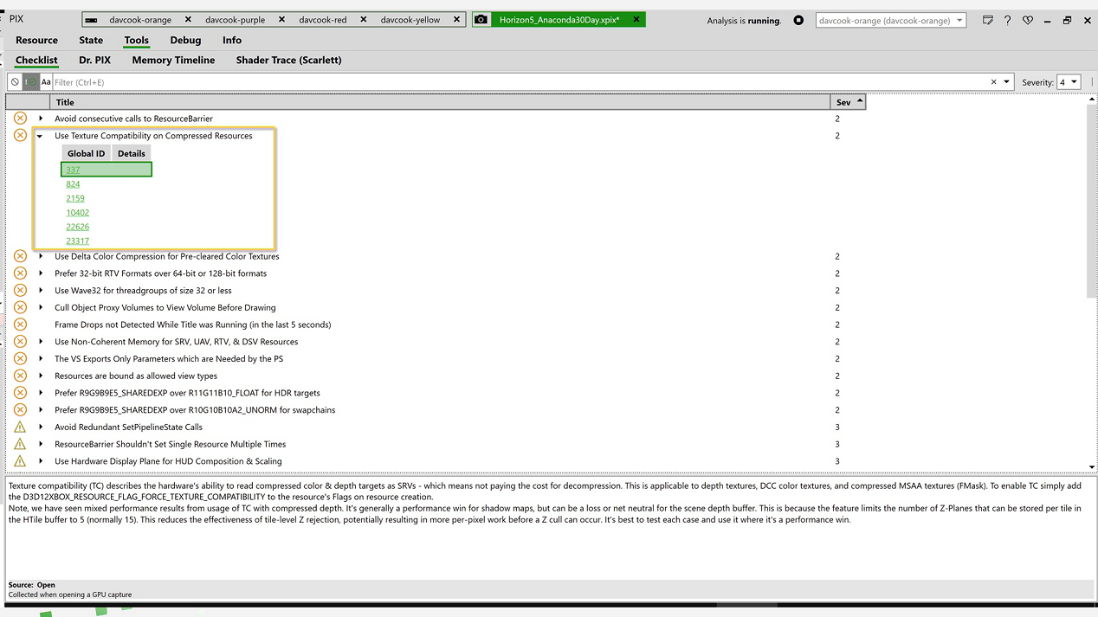This screenshot has height=617, width=1098.
Task: Stop the running analysis
Action: pos(798,20)
